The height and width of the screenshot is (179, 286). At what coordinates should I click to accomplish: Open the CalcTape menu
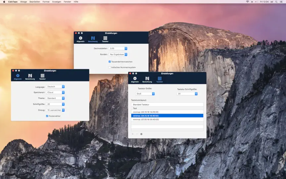[x=13, y=2]
